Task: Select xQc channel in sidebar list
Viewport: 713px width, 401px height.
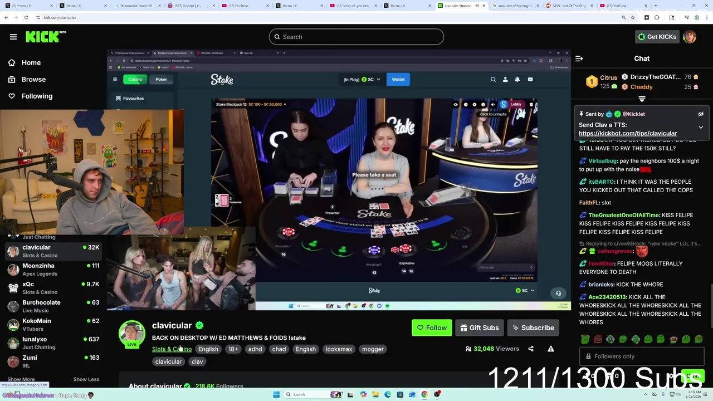Action: [x=53, y=288]
